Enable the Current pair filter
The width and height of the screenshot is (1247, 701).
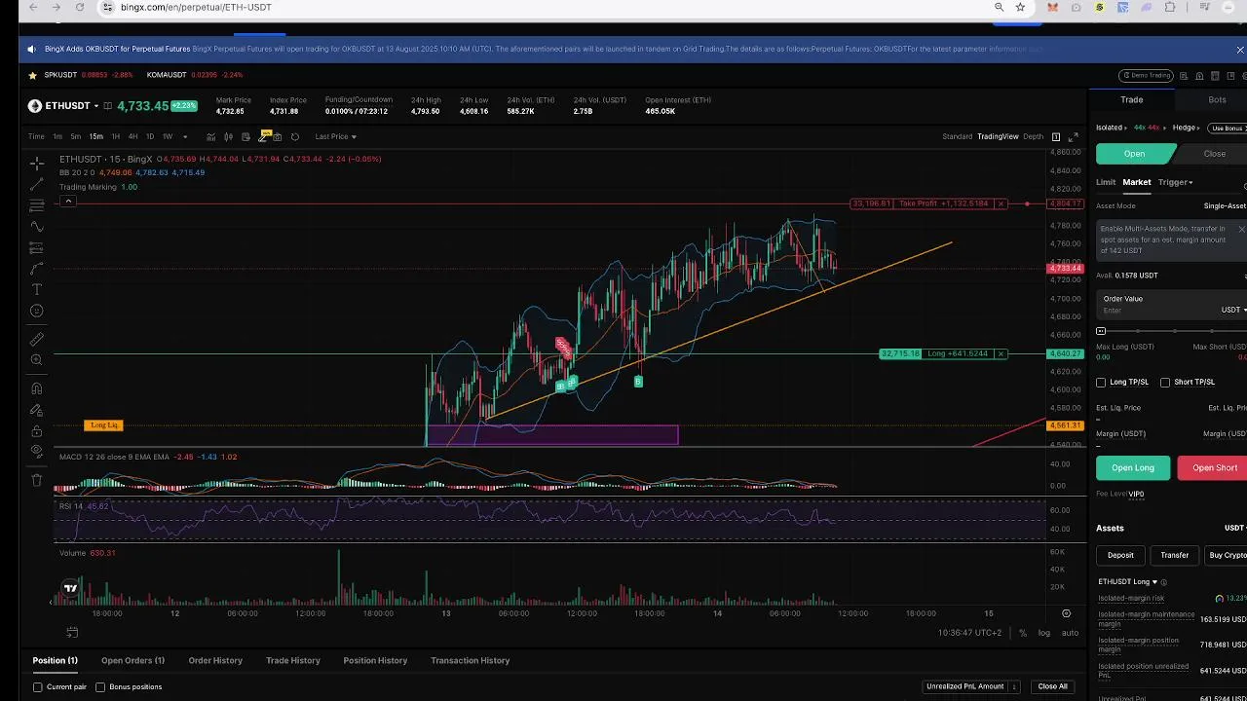click(x=38, y=687)
